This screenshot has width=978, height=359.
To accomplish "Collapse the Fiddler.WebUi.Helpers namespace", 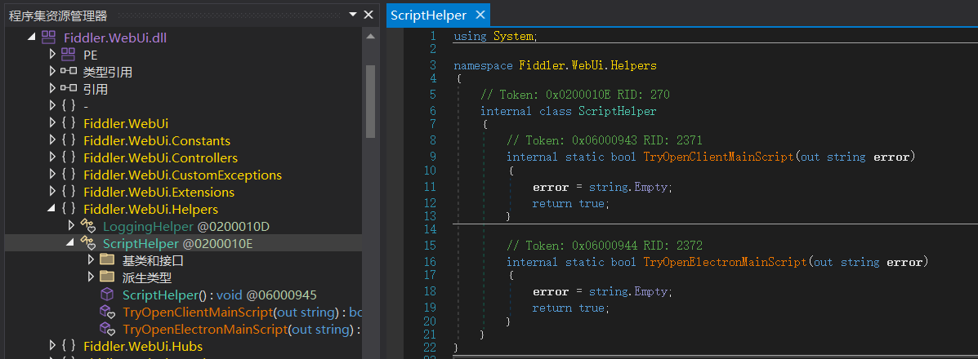I will (x=52, y=210).
